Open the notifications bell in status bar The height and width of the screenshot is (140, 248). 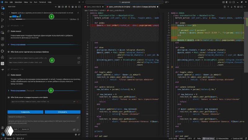point(246,138)
